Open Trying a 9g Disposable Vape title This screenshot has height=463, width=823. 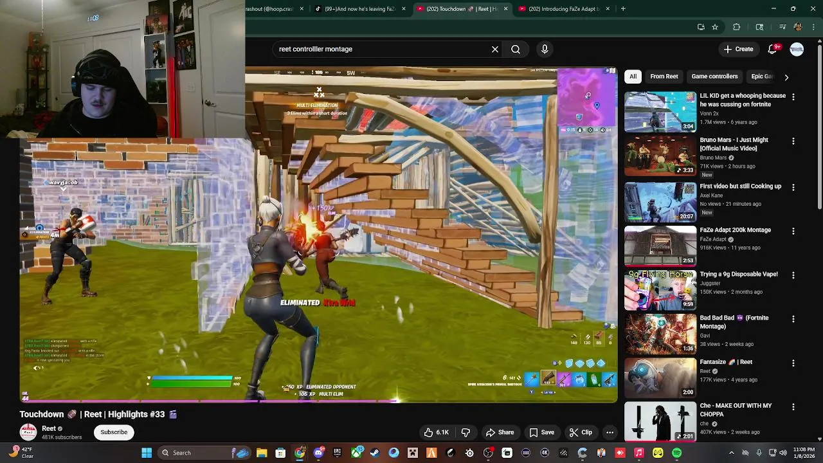[739, 274]
